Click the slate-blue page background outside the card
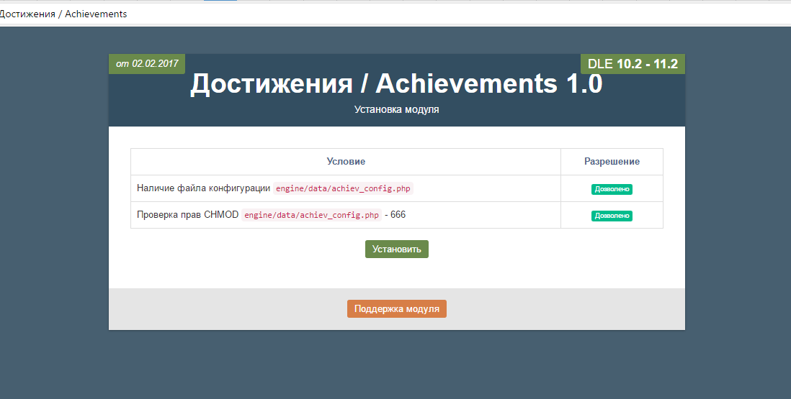This screenshot has width=791, height=399. pos(50,216)
